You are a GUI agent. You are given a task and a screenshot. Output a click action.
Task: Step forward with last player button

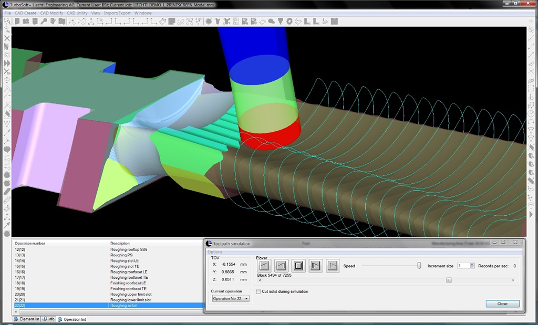click(x=332, y=266)
